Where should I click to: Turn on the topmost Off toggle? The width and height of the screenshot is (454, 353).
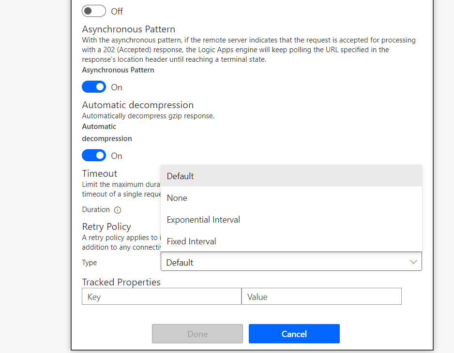(x=94, y=11)
